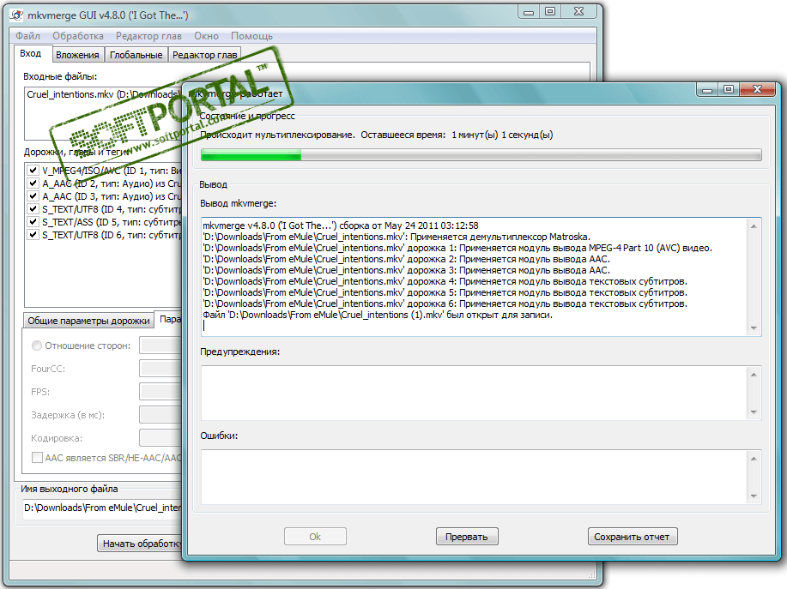Maximize the mkvmerge GUI main window
This screenshot has height=589, width=787.
click(550, 12)
